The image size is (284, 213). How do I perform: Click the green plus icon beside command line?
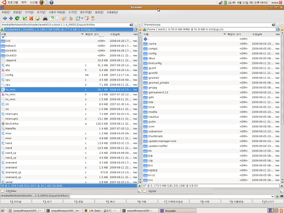click(x=277, y=196)
